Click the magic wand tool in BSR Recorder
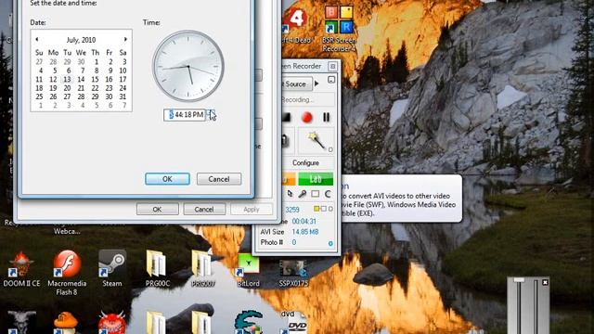 click(316, 141)
